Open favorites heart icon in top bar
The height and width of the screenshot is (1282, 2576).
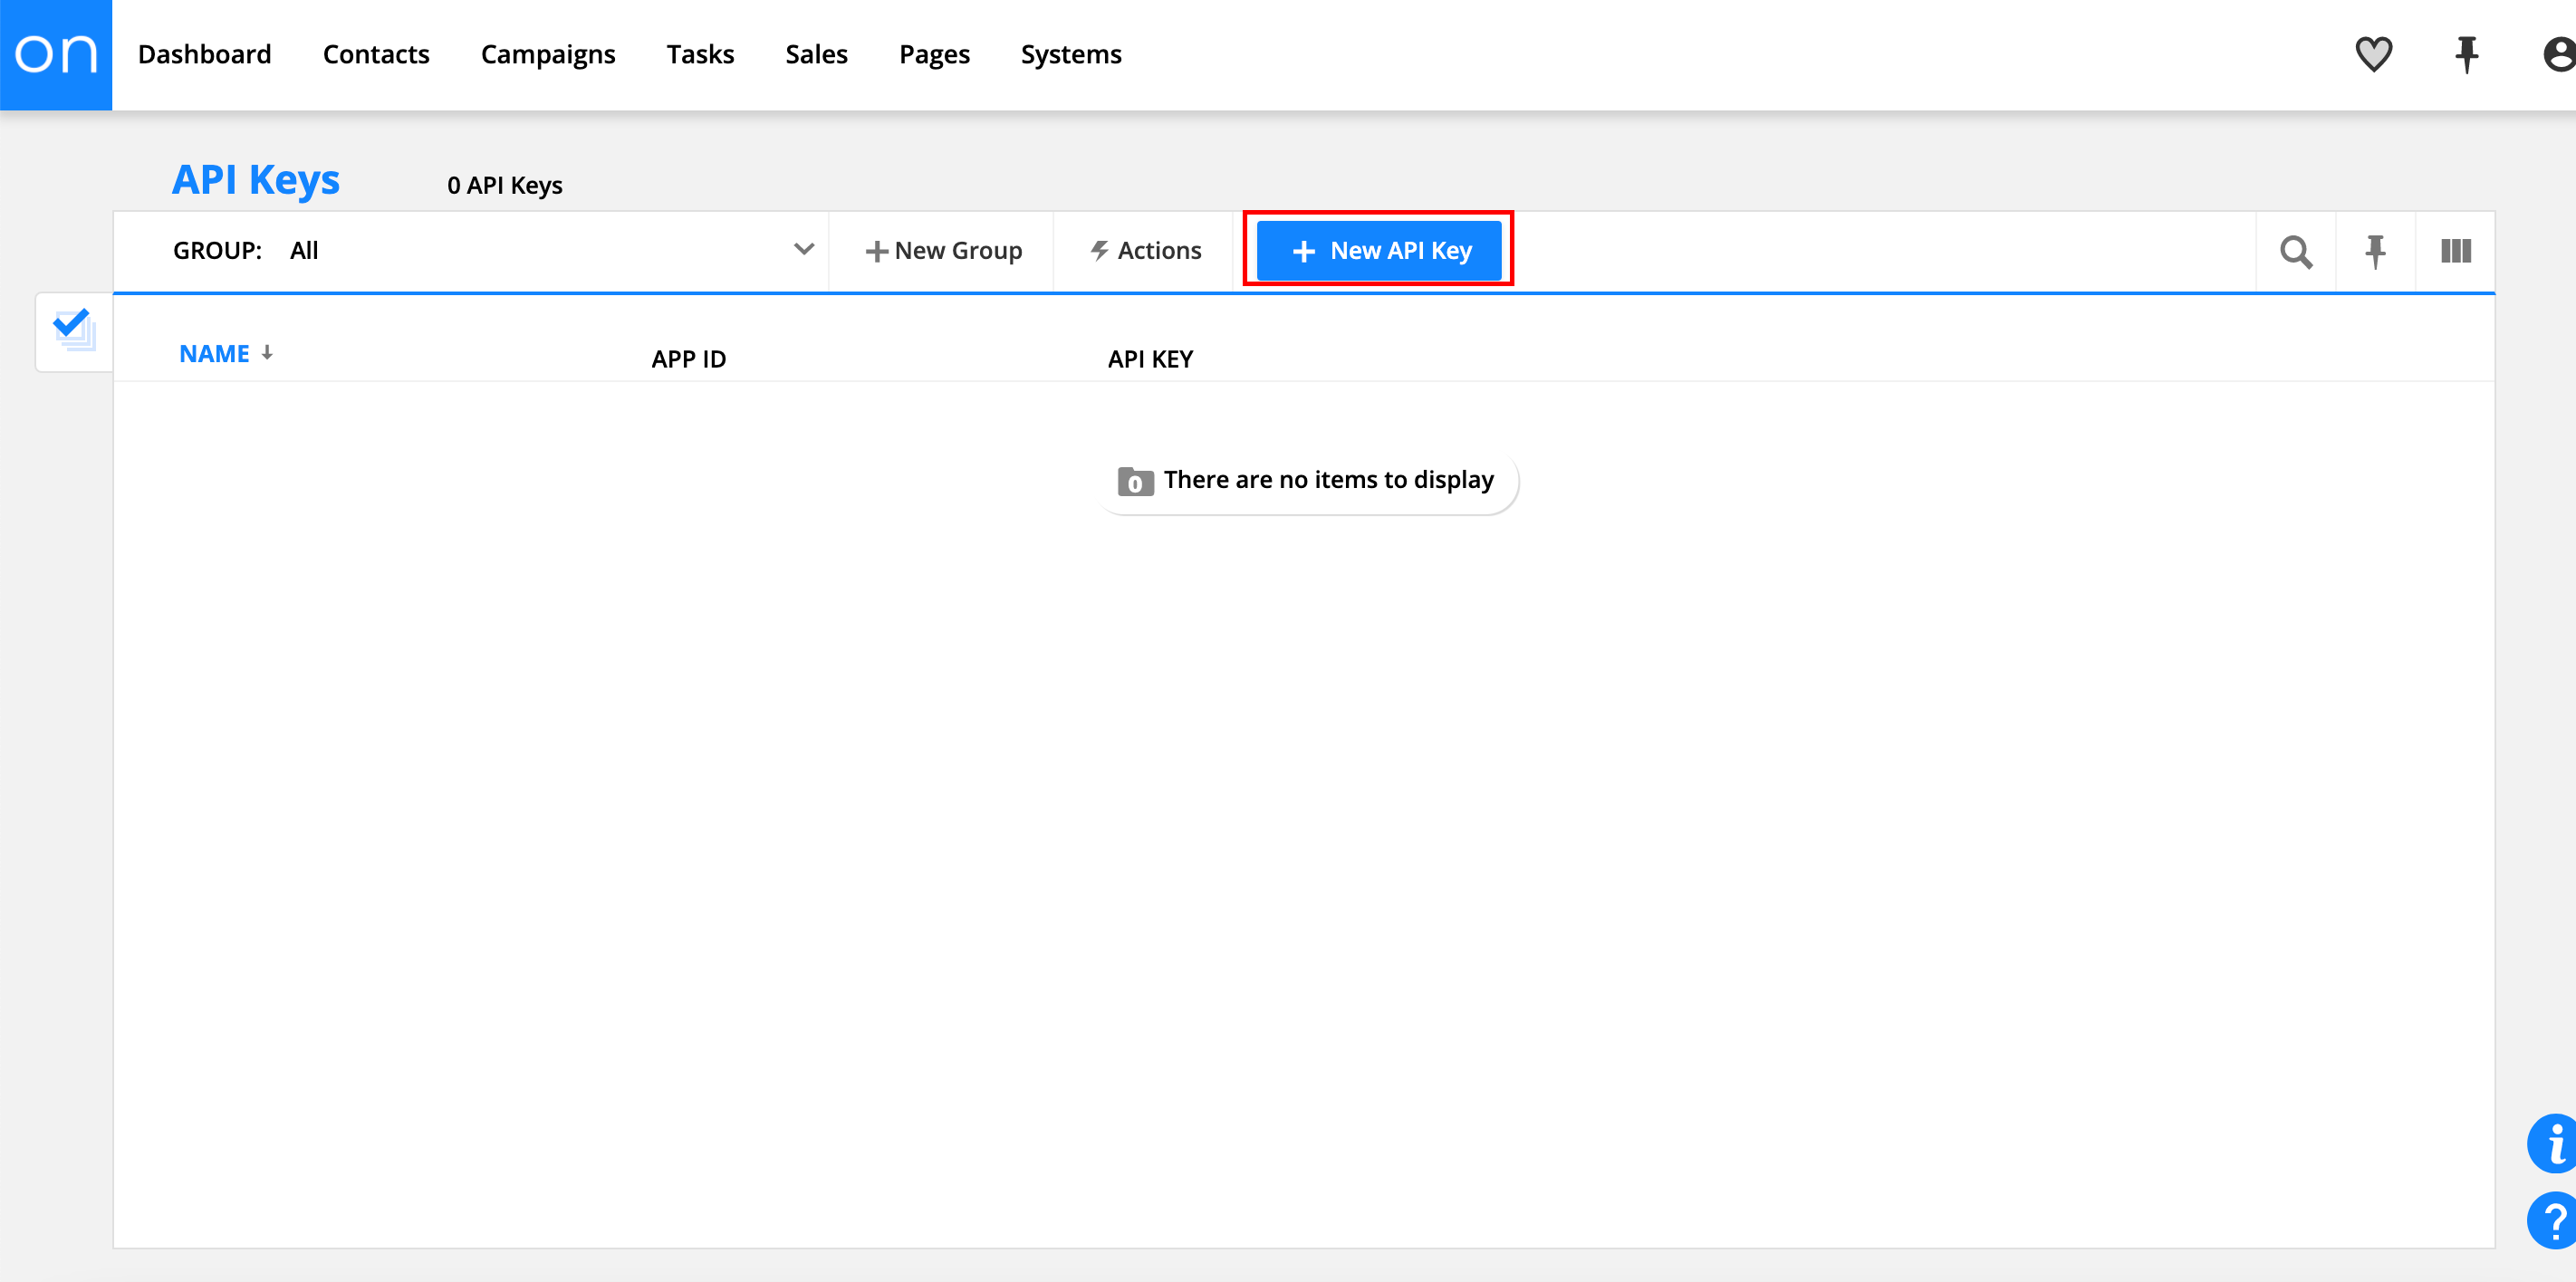tap(2373, 54)
